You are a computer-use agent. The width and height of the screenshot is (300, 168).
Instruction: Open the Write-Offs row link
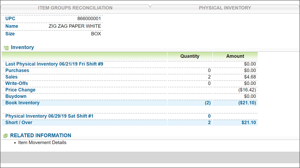pos(16,83)
